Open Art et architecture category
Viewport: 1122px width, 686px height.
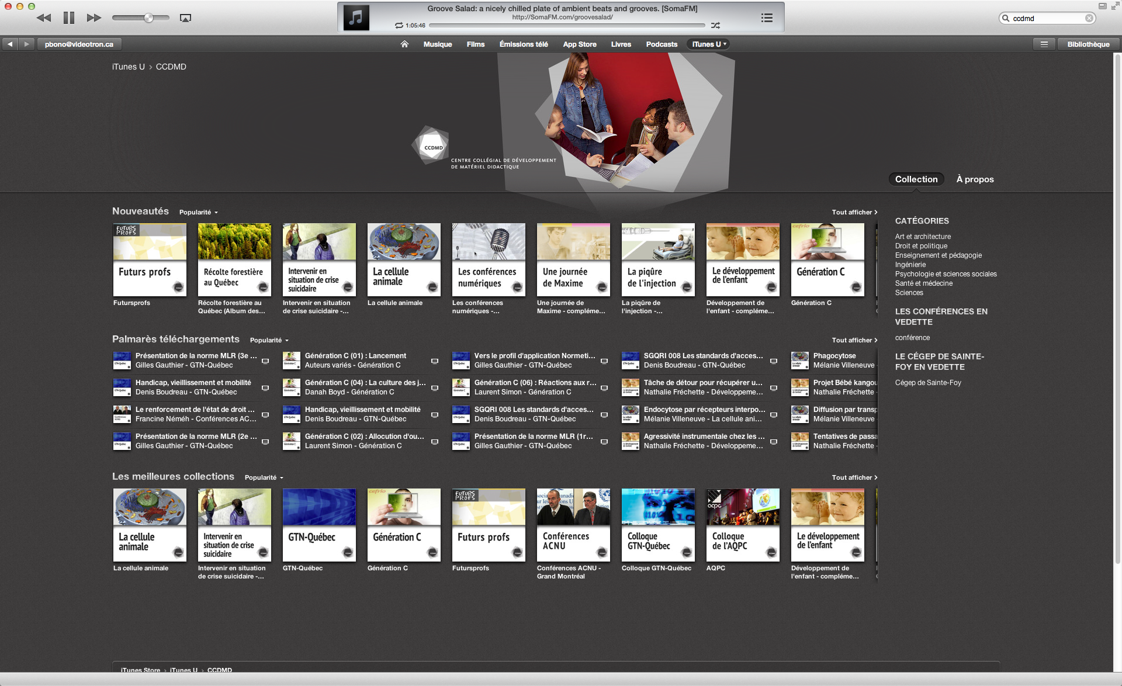coord(923,237)
